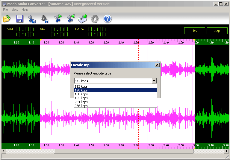Open the File menu

pos(5,10)
